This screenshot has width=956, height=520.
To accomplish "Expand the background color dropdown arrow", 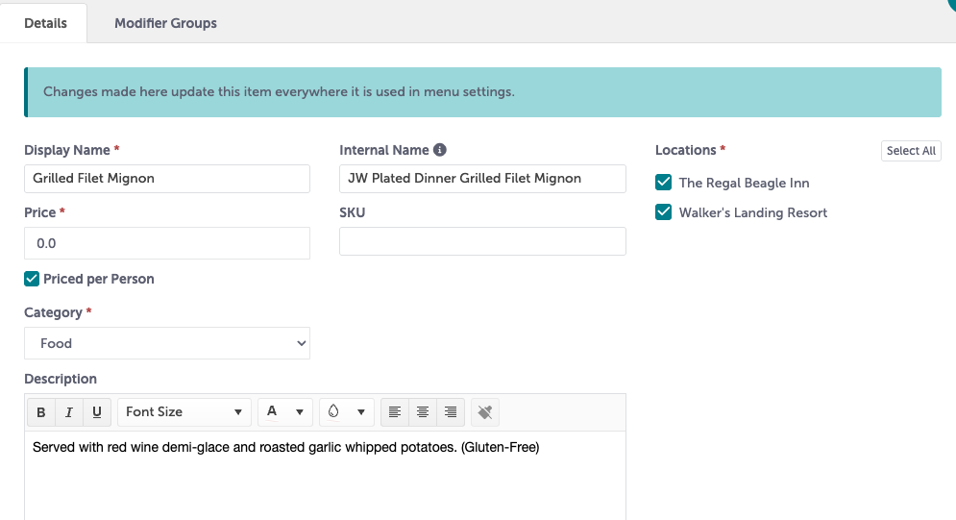I will click(x=361, y=412).
